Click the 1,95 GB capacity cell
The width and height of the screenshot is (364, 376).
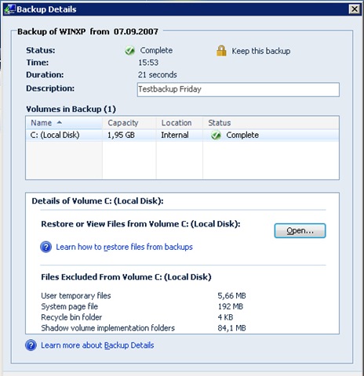(x=121, y=135)
